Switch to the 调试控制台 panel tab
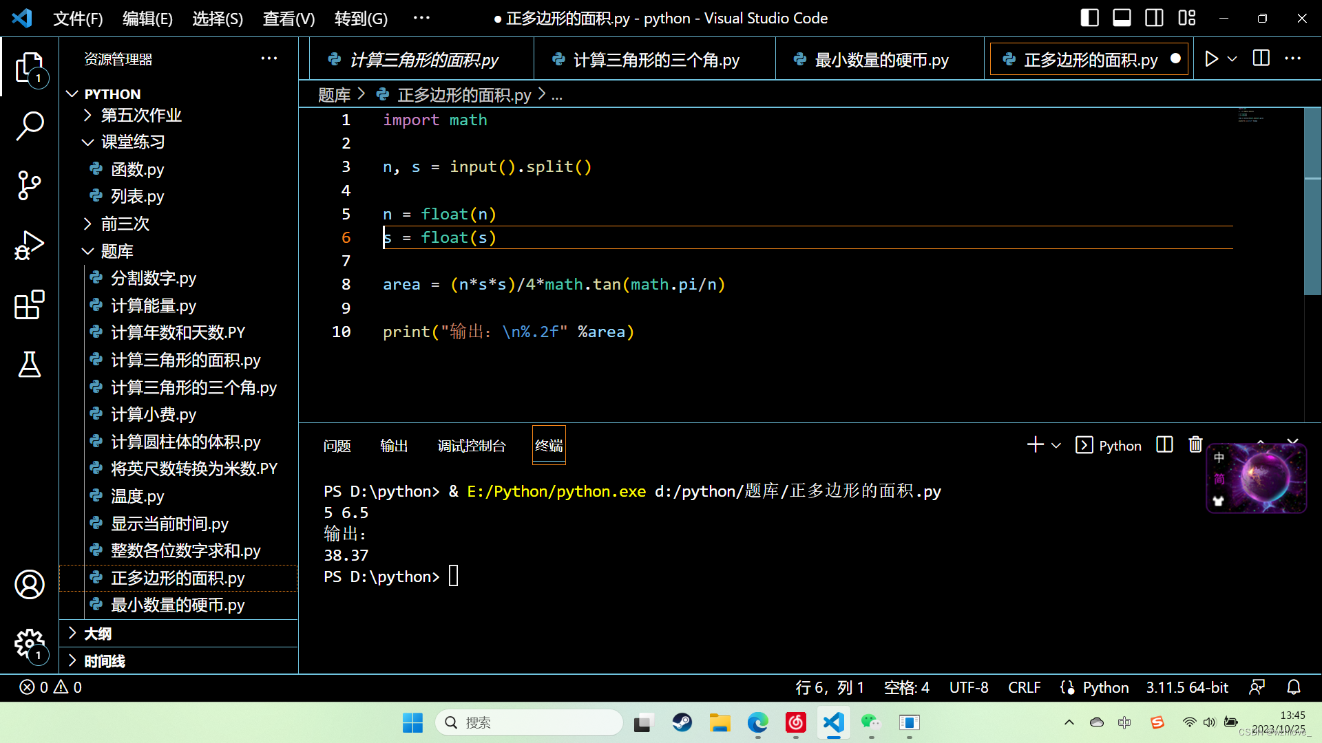This screenshot has width=1322, height=743. point(472,446)
